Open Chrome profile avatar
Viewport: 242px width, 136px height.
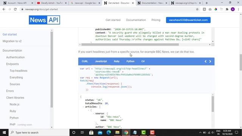[233, 9]
